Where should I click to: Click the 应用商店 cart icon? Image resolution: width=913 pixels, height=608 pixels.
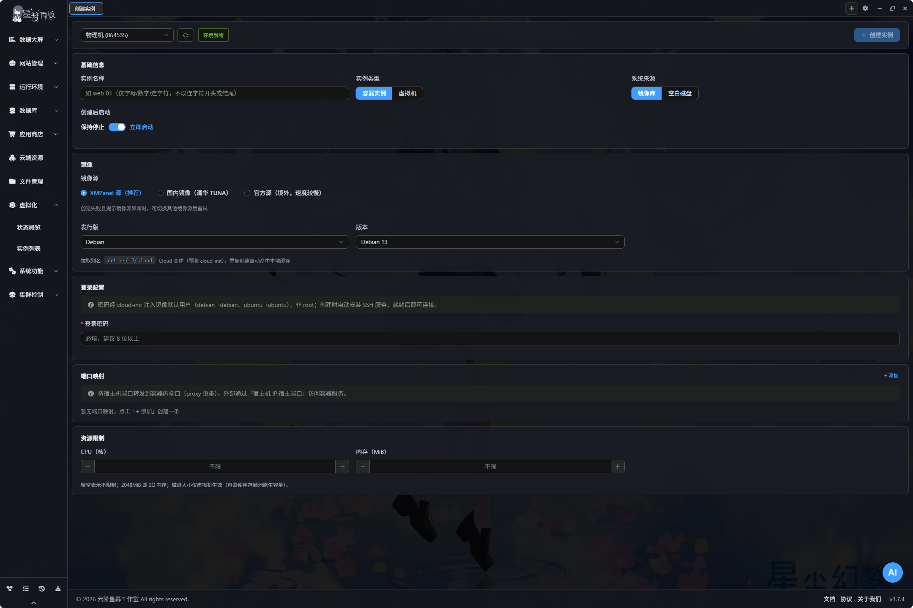coord(12,134)
